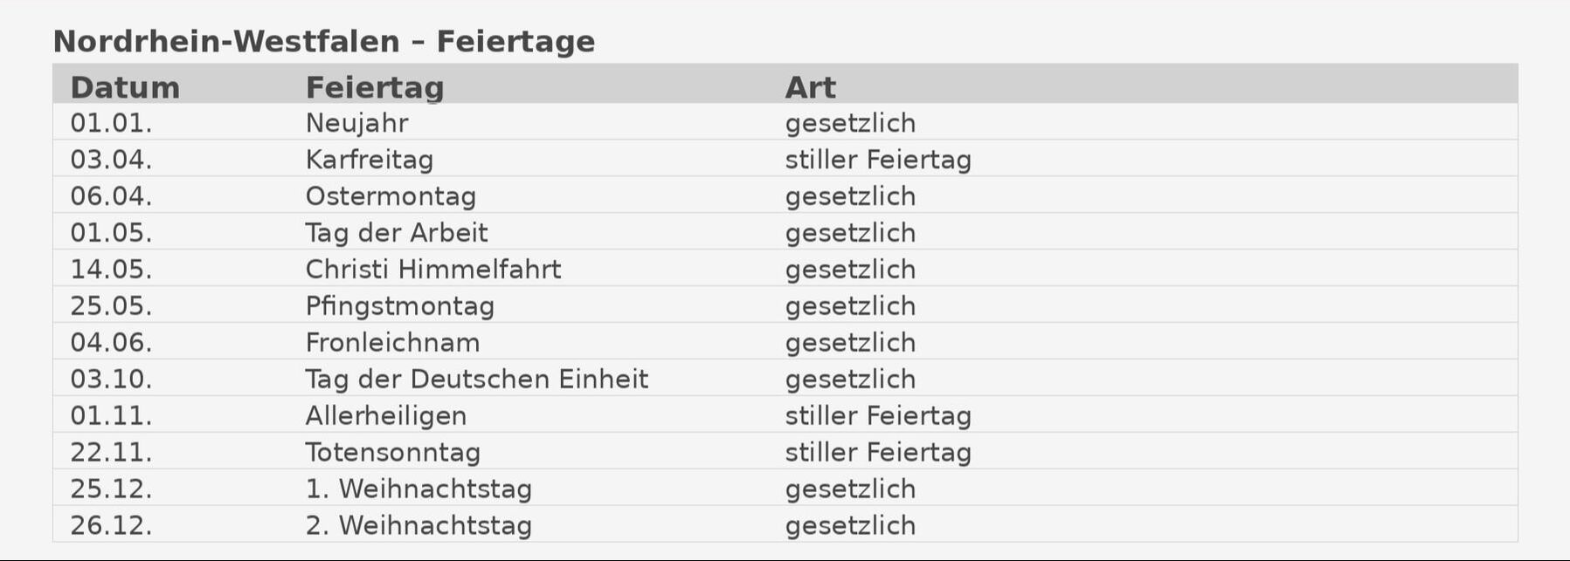The height and width of the screenshot is (561, 1570).
Task: Click the date 25.05. cell
Action: [x=111, y=306]
